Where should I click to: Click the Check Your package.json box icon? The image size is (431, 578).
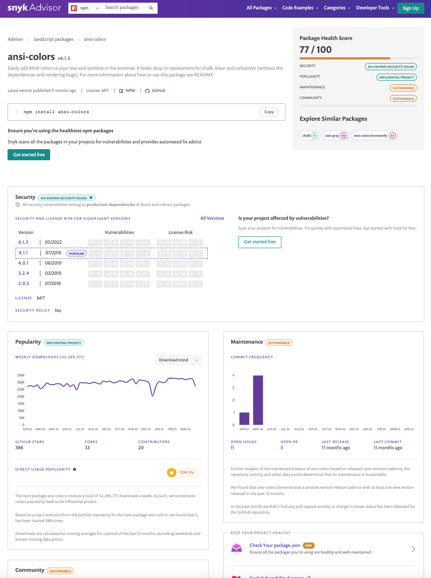[237, 549]
